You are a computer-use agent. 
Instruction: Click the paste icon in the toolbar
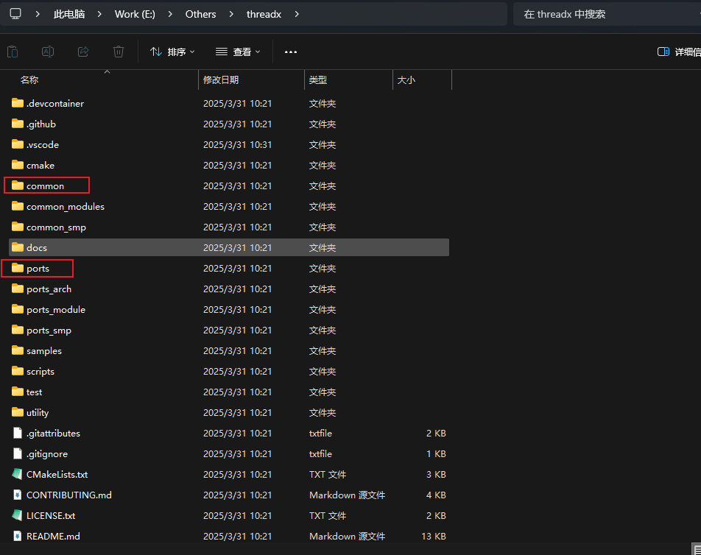click(x=13, y=52)
